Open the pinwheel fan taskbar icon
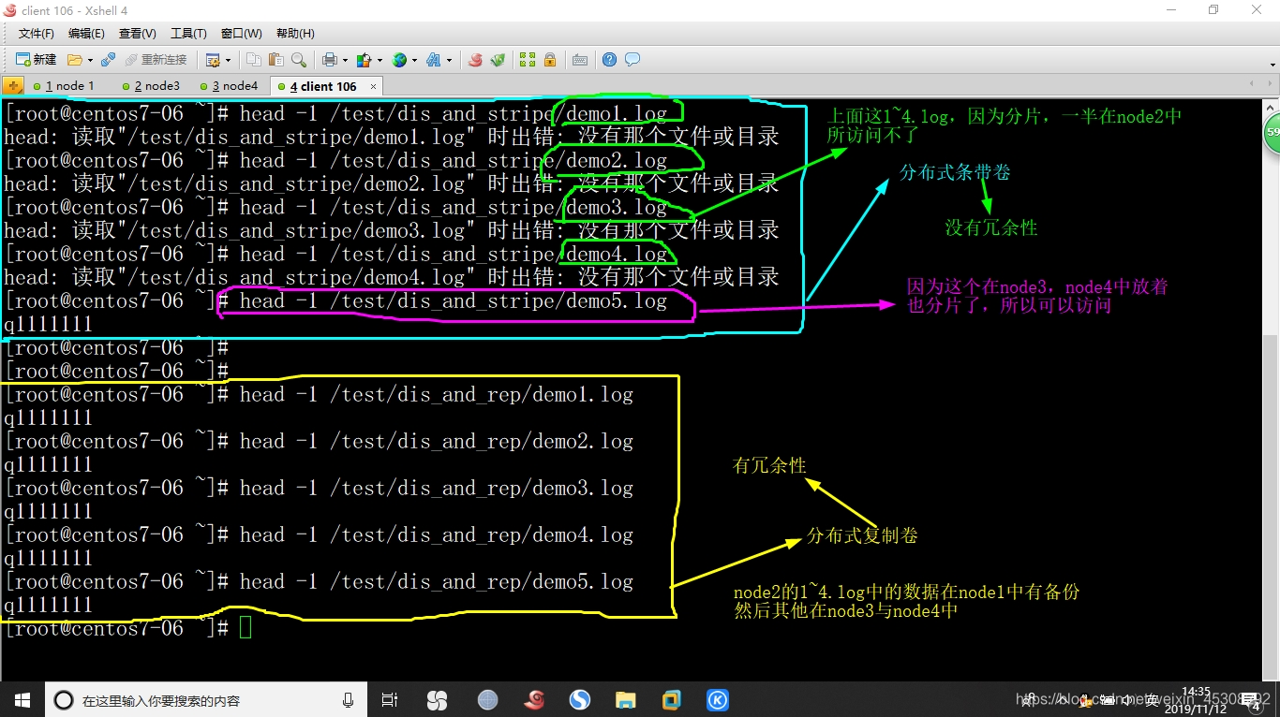The height and width of the screenshot is (717, 1280). click(x=437, y=699)
